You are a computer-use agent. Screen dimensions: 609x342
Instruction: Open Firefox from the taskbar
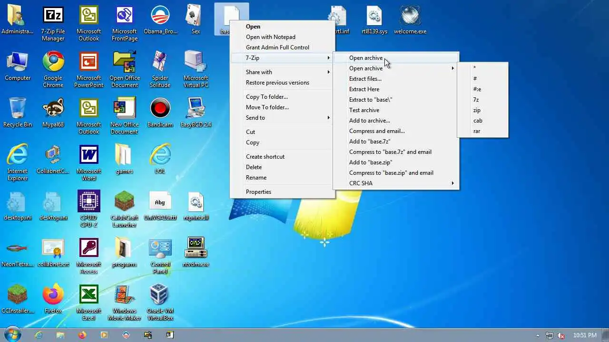point(82,335)
